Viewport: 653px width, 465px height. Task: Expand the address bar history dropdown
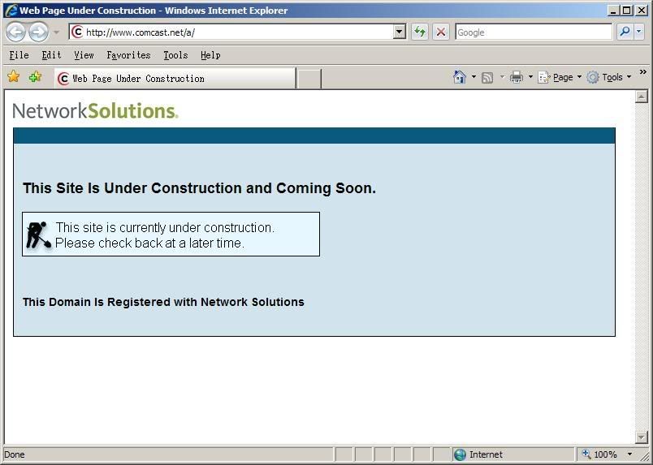400,32
